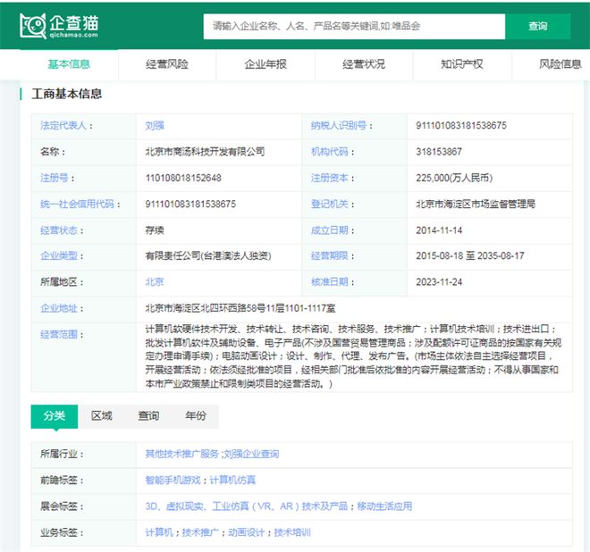
Task: Open the 知识产权 tab
Action: [x=462, y=64]
